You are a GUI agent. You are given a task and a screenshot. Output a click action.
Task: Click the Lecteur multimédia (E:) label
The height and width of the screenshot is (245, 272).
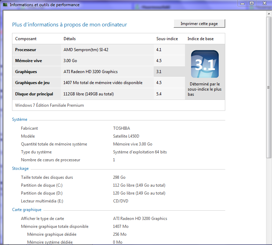tap(42, 201)
